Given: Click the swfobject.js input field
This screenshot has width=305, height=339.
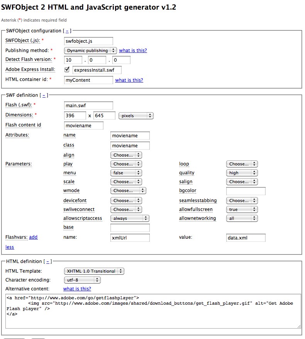Looking at the screenshot, I should coord(88,41).
